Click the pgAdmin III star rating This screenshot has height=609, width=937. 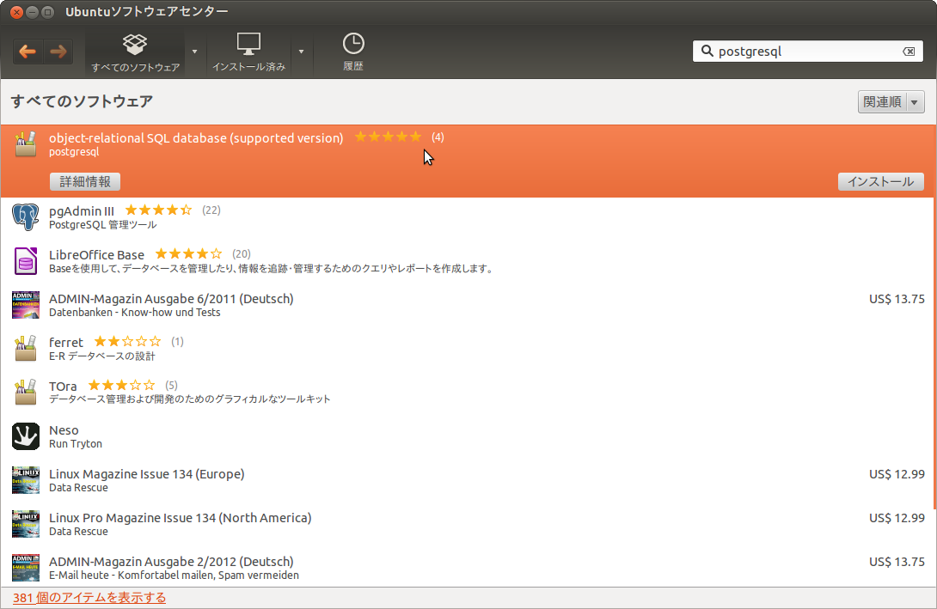click(158, 210)
